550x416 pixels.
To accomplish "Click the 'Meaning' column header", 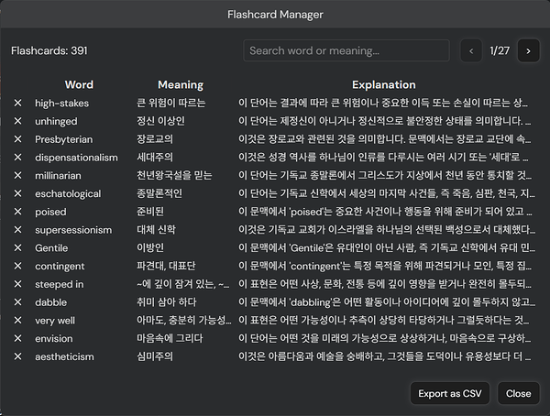I will coord(181,84).
